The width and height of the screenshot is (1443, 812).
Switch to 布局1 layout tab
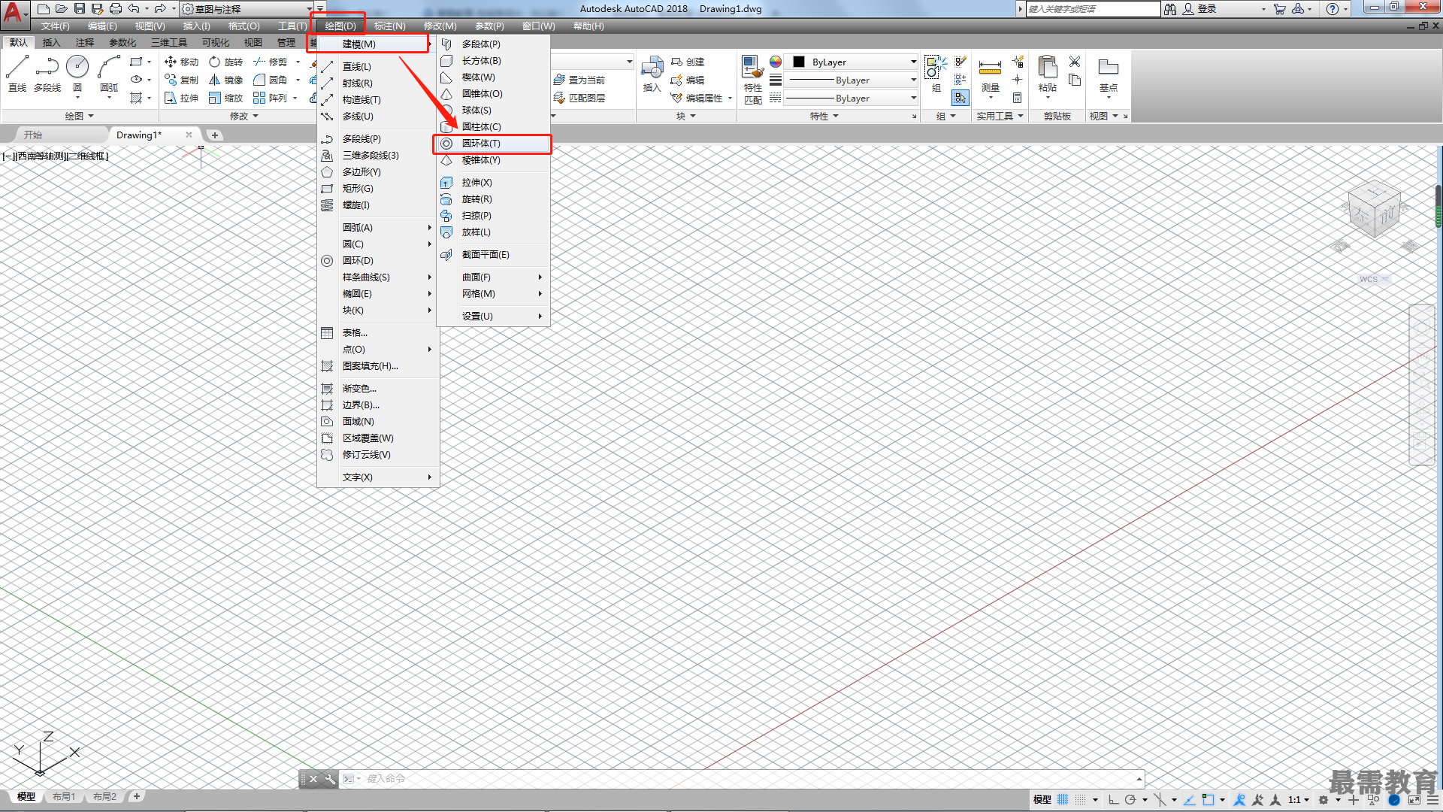coord(64,796)
